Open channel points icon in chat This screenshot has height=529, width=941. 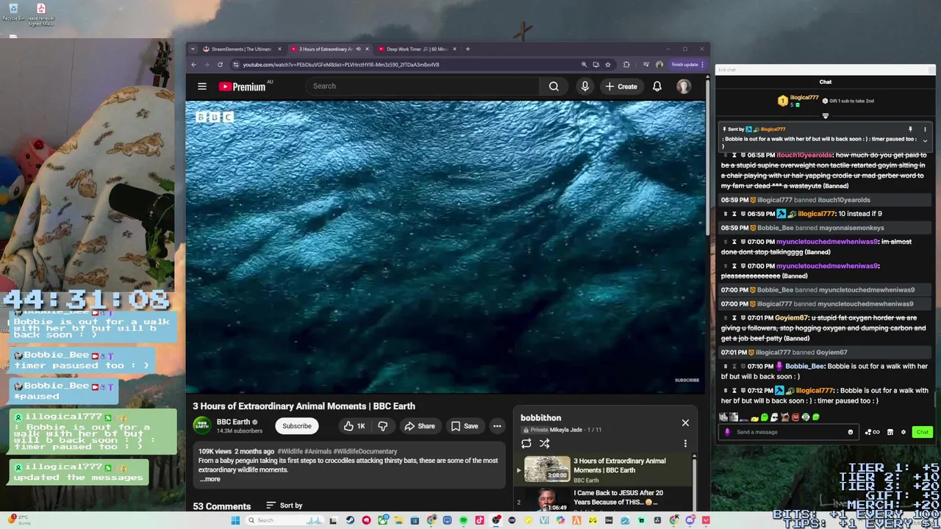872,432
